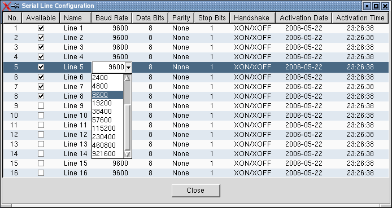Click baud list scrollbar up arrow
The height and width of the screenshot is (208, 392).
pos(128,78)
